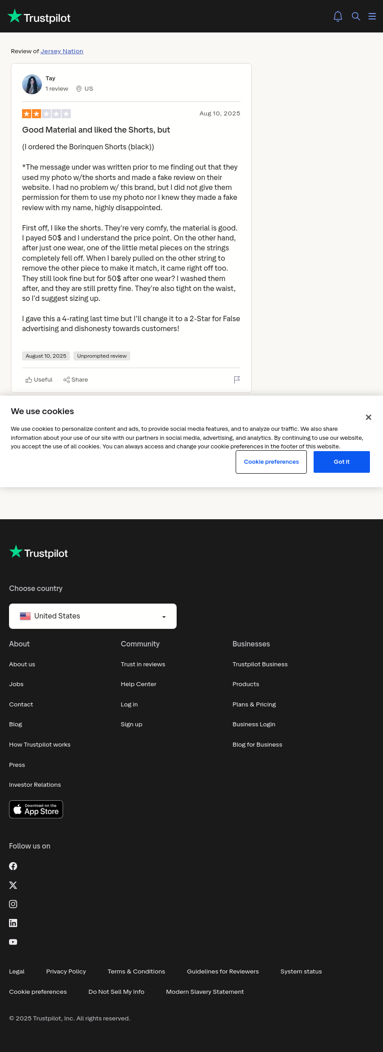Expand the Choose country dropdown
The width and height of the screenshot is (383, 1052).
[93, 616]
